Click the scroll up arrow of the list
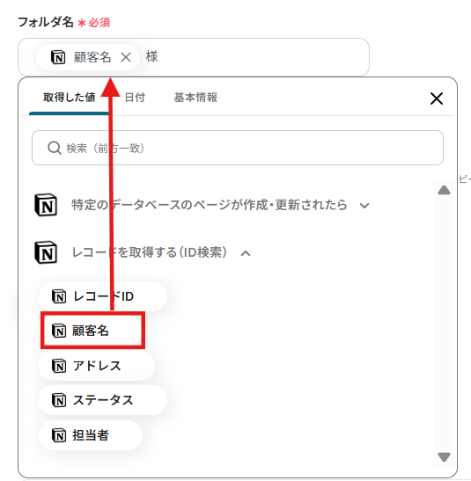471x481 pixels. (x=444, y=190)
